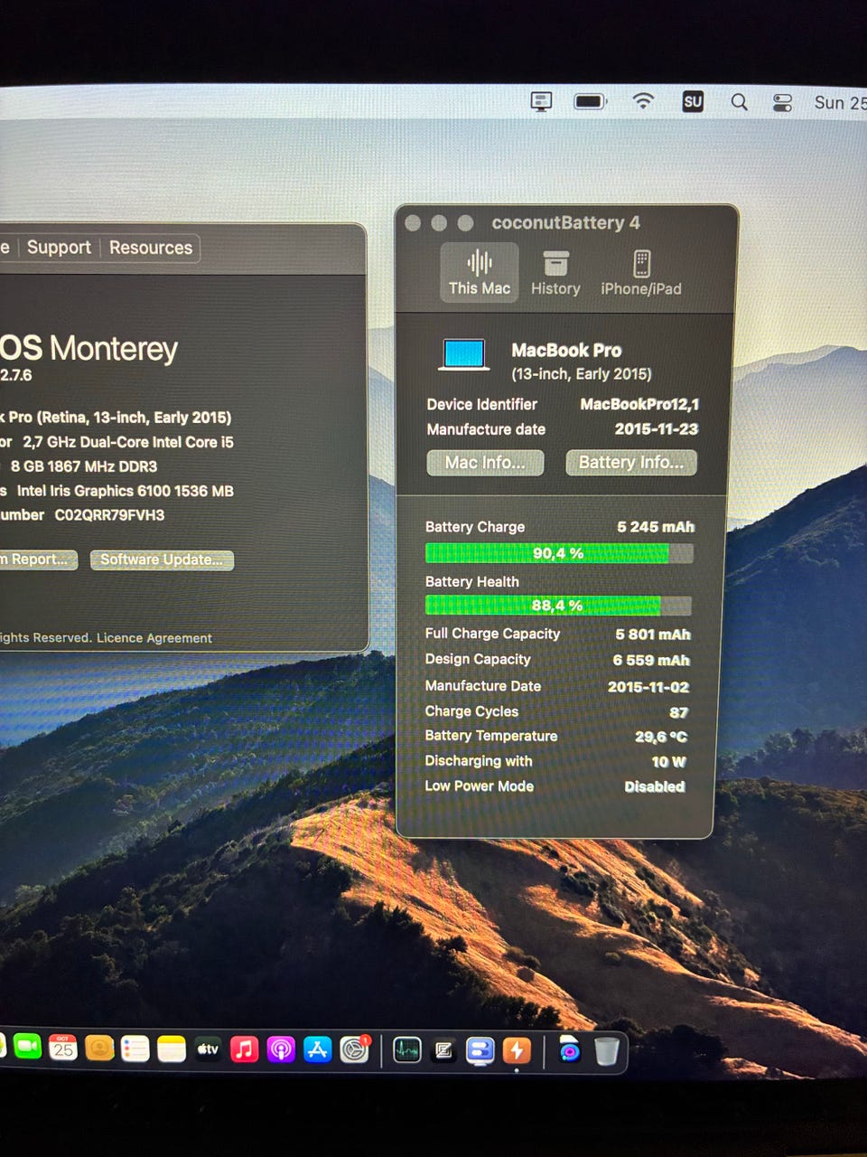Open the SU input source menu
The height and width of the screenshot is (1157, 867).
693,101
